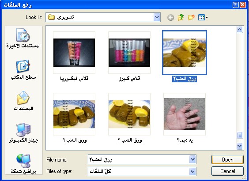249x181 pixels.
Task: Click inside the File name text field
Action: (139, 159)
